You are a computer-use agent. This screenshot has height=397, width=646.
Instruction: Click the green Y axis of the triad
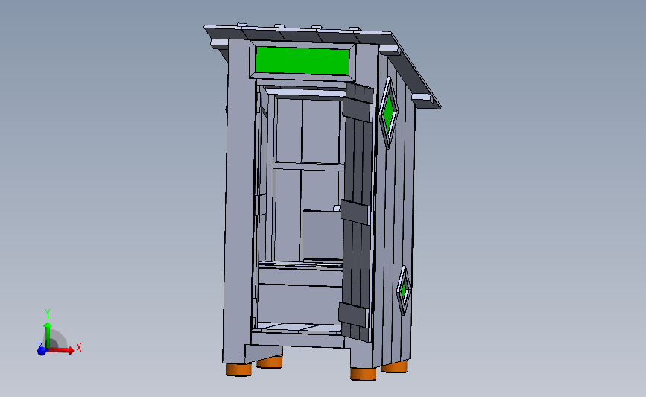click(x=48, y=334)
